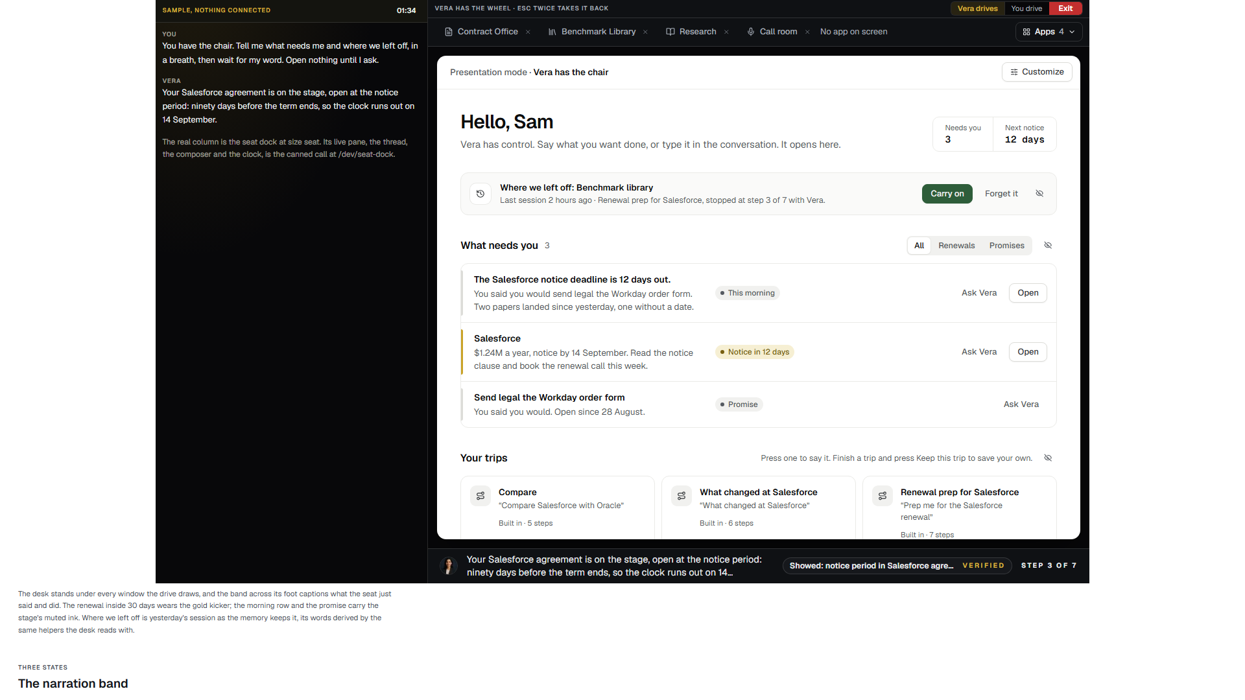Image resolution: width=1245 pixels, height=700 pixels.
Task: Select the Compare trip card
Action: (558, 507)
